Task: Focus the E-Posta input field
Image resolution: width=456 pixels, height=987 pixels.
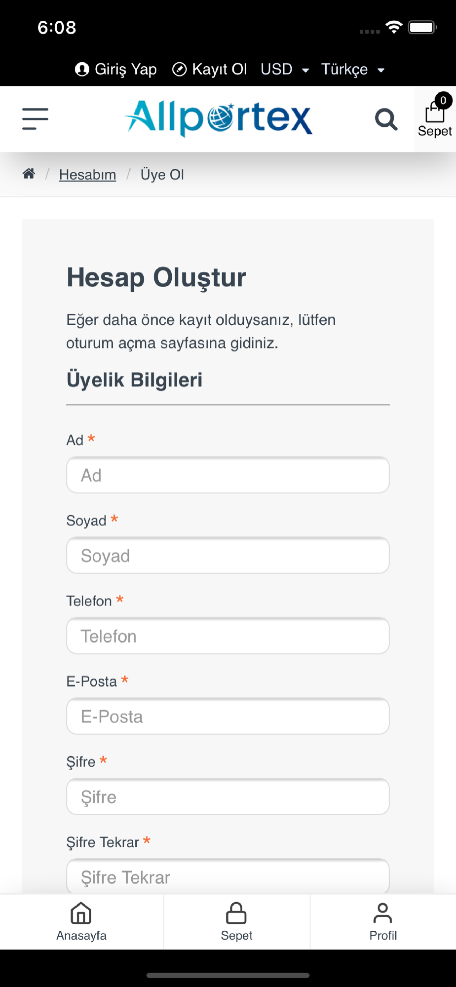Action: point(228,716)
